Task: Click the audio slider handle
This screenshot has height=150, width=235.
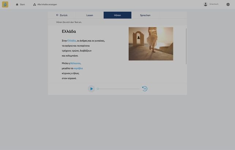Action: tap(98, 89)
